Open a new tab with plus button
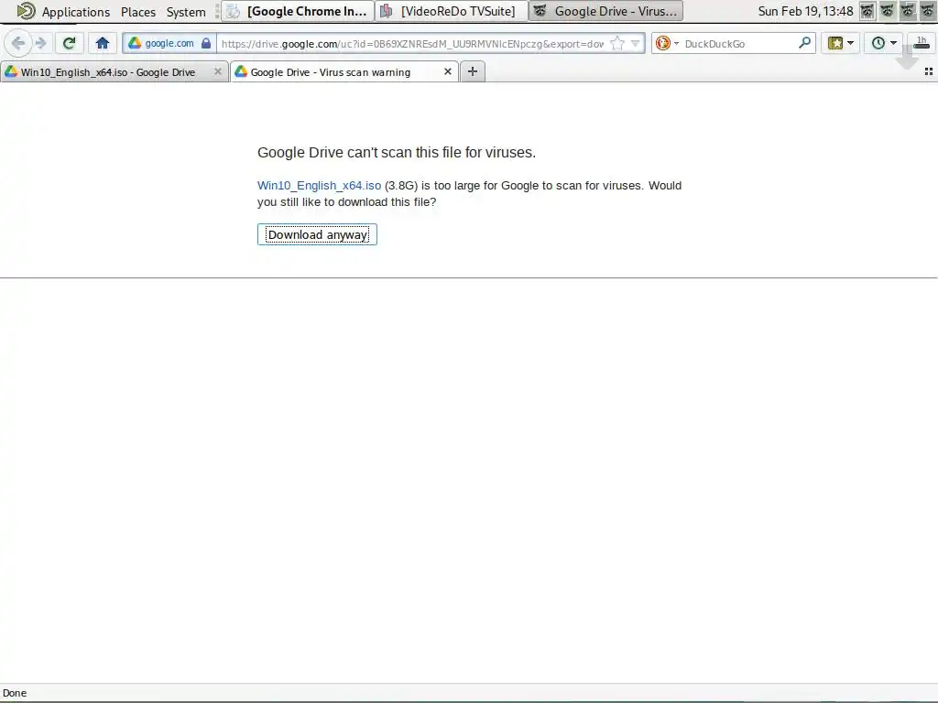Screen dimensions: 938x703 (x=473, y=71)
